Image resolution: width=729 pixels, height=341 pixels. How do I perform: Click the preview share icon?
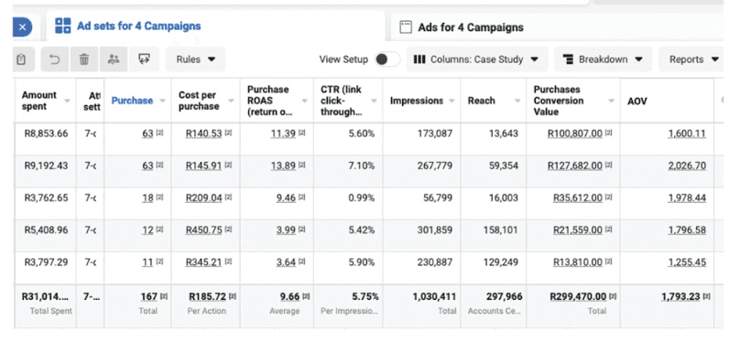pyautogui.click(x=144, y=59)
